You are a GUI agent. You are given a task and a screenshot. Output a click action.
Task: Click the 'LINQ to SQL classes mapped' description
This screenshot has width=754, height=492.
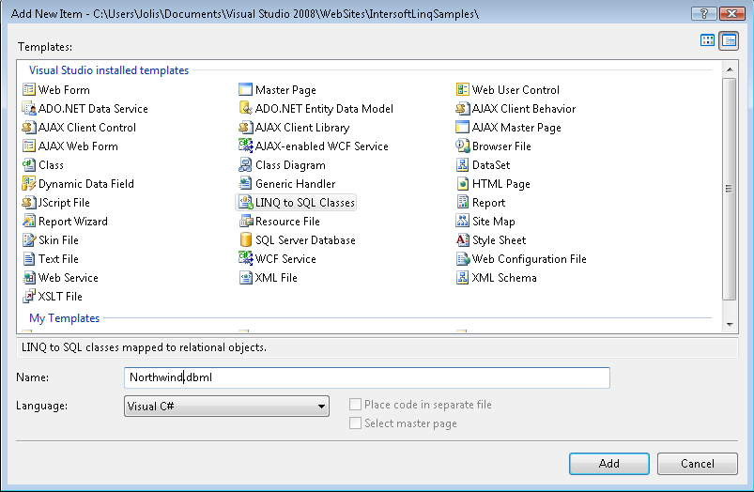(x=144, y=347)
